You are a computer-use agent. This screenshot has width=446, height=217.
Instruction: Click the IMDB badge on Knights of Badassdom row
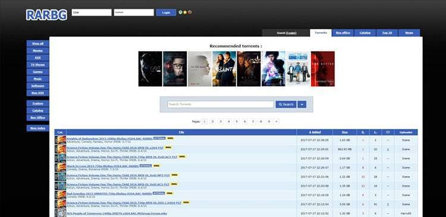[x=170, y=138]
